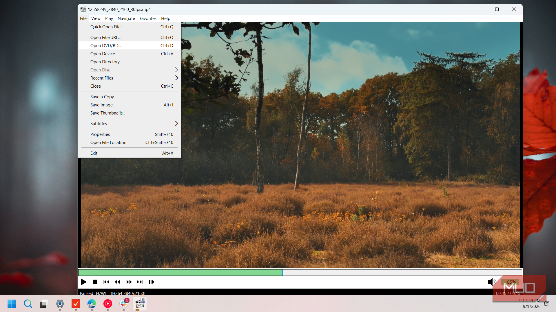556x312 pixels.
Task: Open Task View on the taskbar
Action: tap(43, 304)
